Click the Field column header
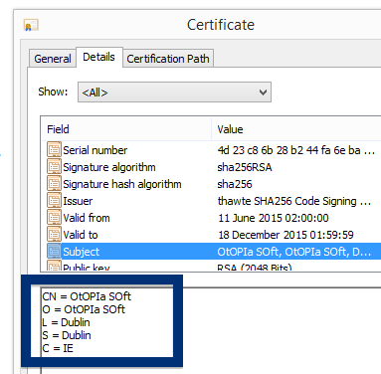The image size is (381, 374). [x=126, y=129]
